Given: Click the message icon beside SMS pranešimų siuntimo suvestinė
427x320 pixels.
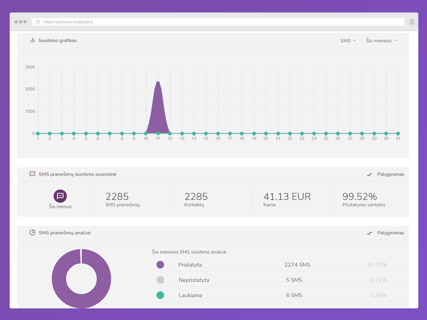Looking at the screenshot, I should pos(32,174).
